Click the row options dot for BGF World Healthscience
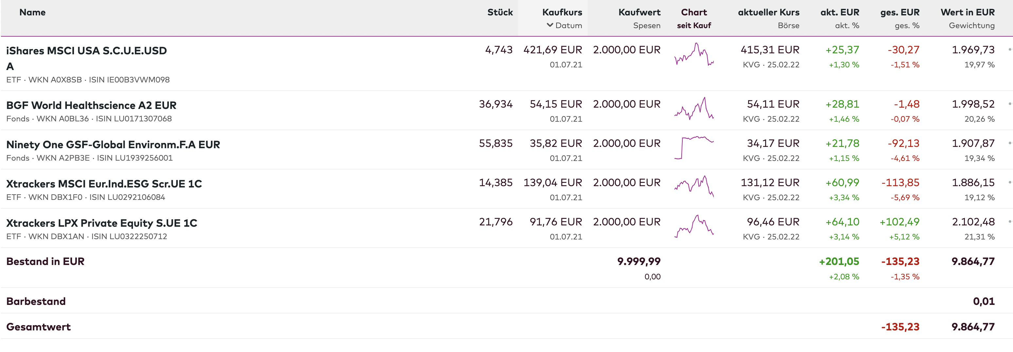Viewport: 1013px width, 352px height. [x=1009, y=104]
